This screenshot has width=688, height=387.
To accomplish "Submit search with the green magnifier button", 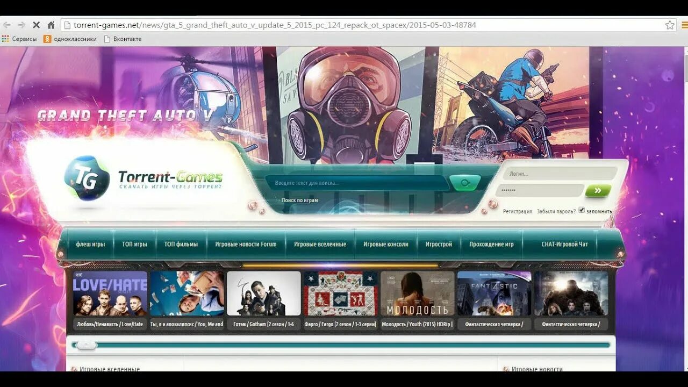I will [x=465, y=183].
